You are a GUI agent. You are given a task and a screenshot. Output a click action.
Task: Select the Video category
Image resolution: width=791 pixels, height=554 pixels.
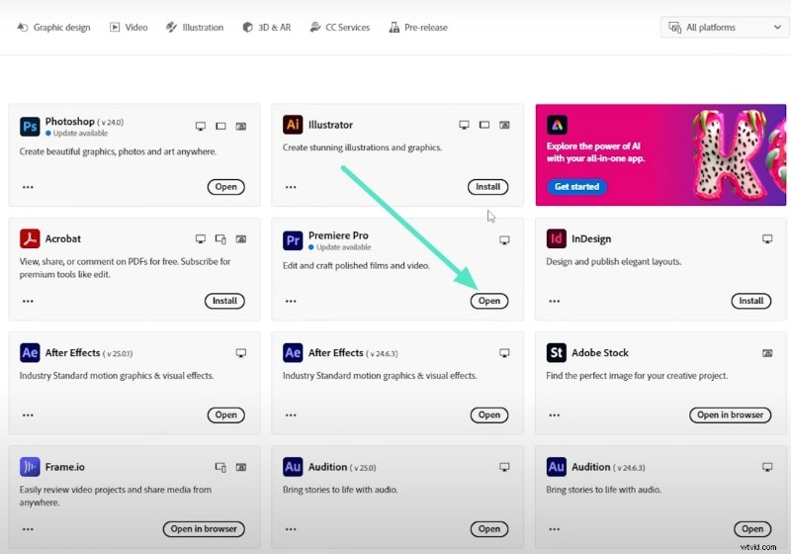coord(129,28)
